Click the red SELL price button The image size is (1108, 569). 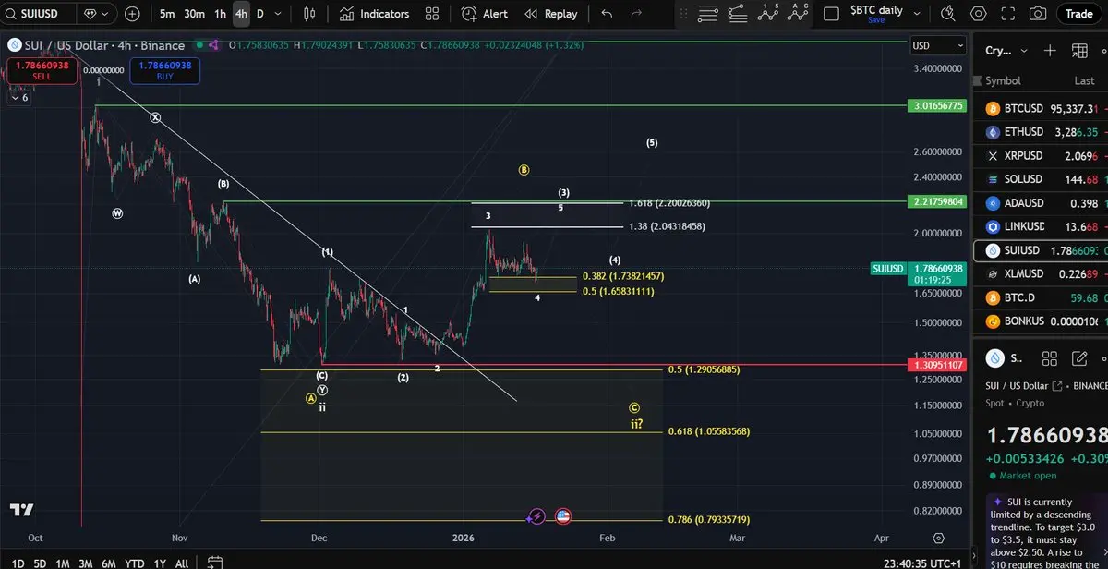tap(42, 70)
